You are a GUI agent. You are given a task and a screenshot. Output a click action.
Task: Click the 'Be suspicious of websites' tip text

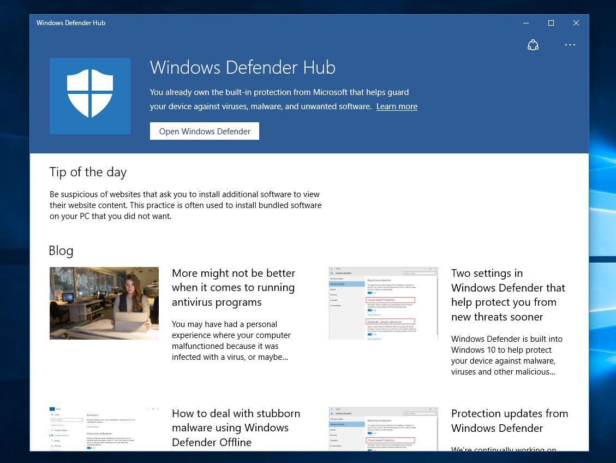186,205
